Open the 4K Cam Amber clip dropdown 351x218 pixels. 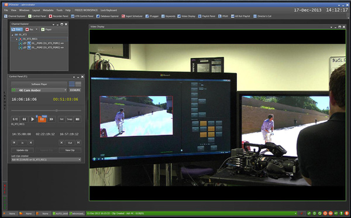coord(39,90)
